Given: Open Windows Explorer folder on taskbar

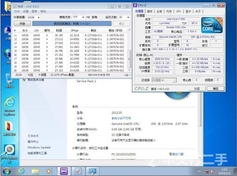Looking at the screenshot, I should pos(35,171).
